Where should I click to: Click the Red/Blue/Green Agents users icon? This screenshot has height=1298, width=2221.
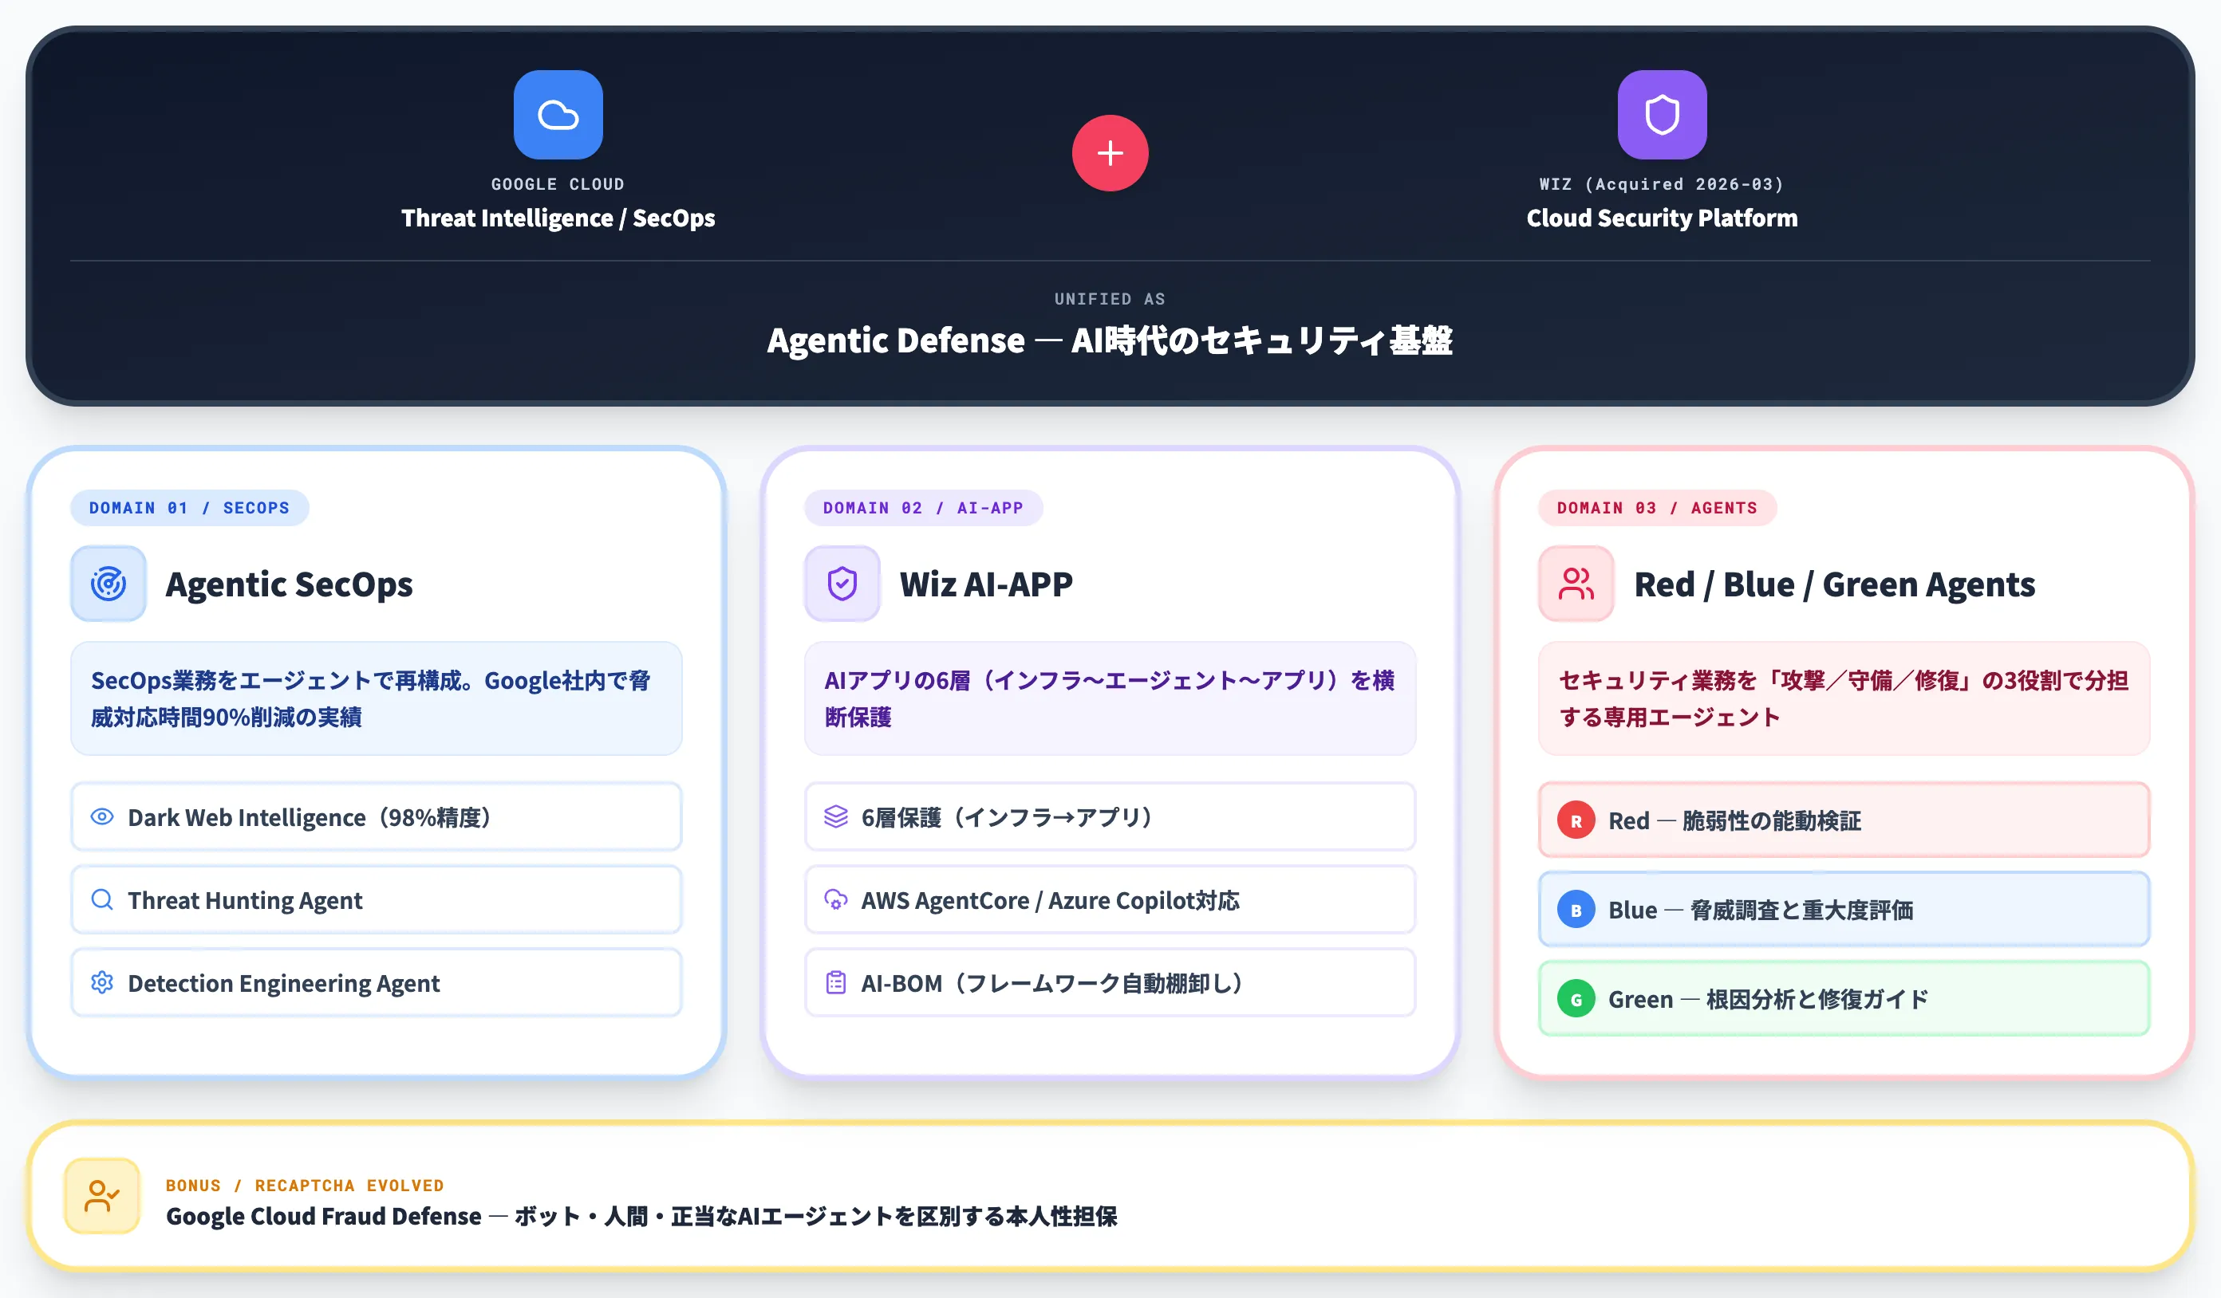click(1576, 584)
